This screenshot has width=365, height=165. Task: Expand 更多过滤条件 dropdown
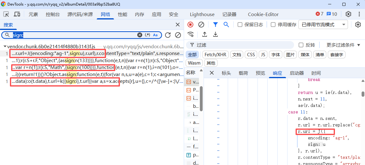pyautogui.click(x=343, y=45)
